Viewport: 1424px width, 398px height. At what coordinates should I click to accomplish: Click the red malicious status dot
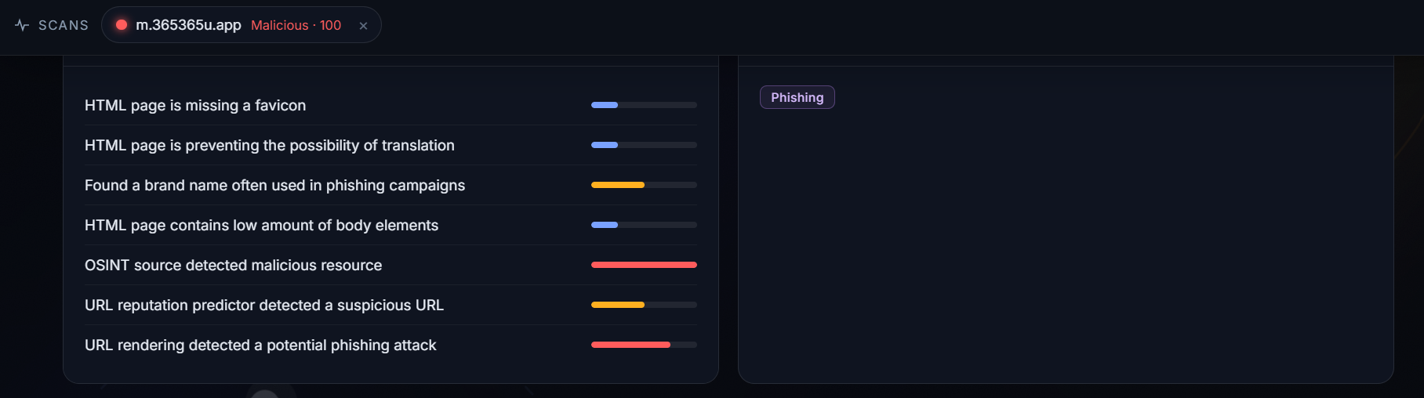(x=122, y=25)
